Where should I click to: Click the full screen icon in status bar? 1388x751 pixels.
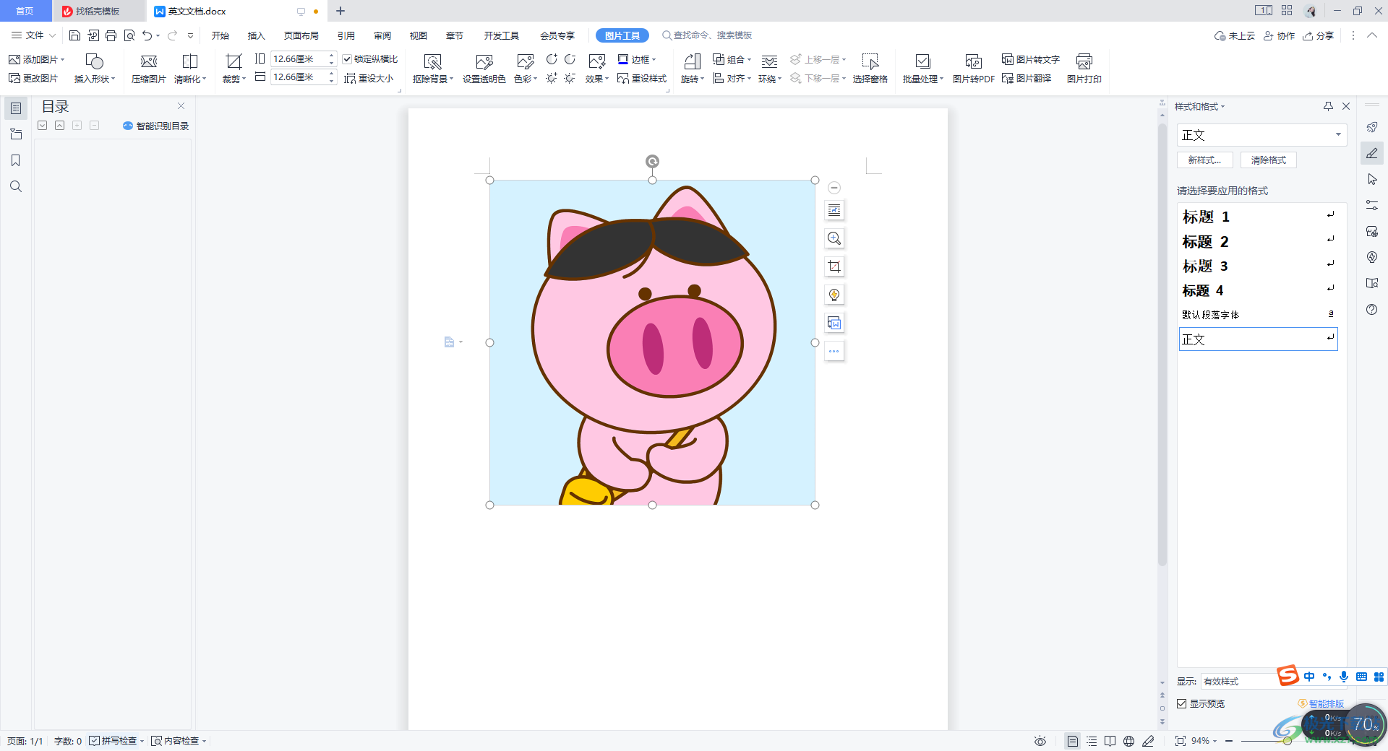point(1180,741)
